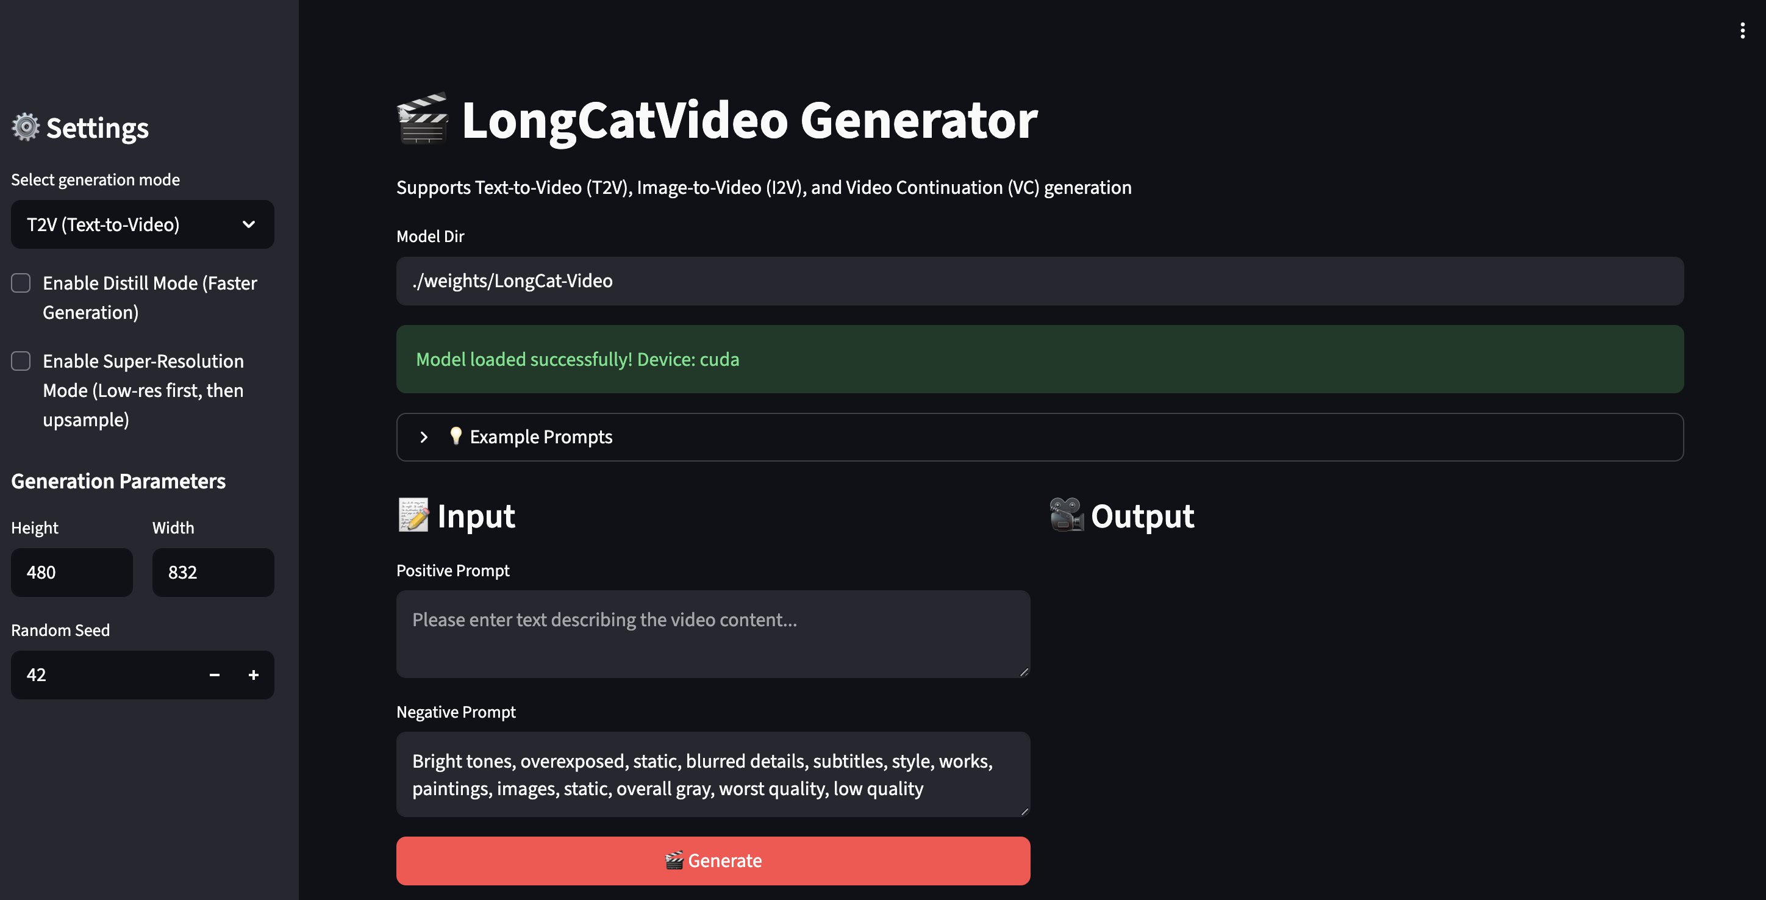Open the three-dot main menu
This screenshot has height=900, width=1766.
click(1742, 30)
